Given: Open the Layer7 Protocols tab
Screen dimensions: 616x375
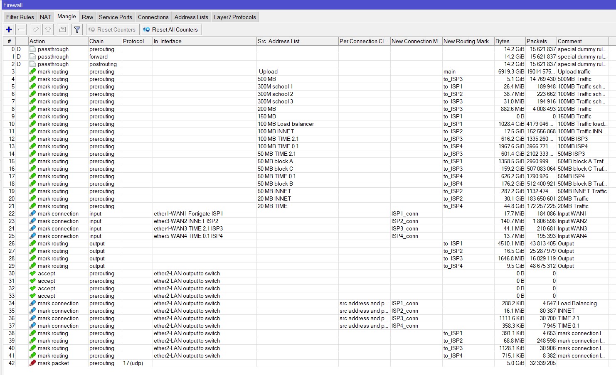Looking at the screenshot, I should pos(234,17).
